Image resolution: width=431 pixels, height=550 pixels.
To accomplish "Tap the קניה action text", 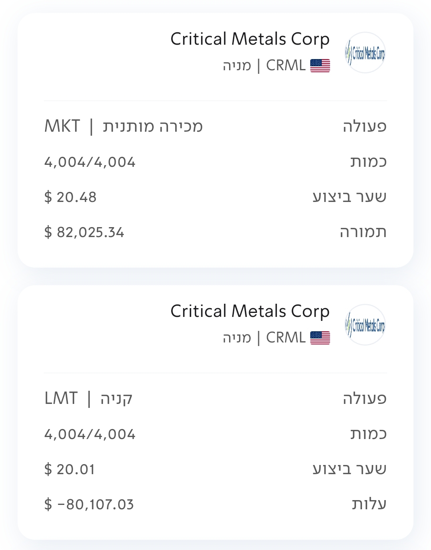I will tap(116, 398).
